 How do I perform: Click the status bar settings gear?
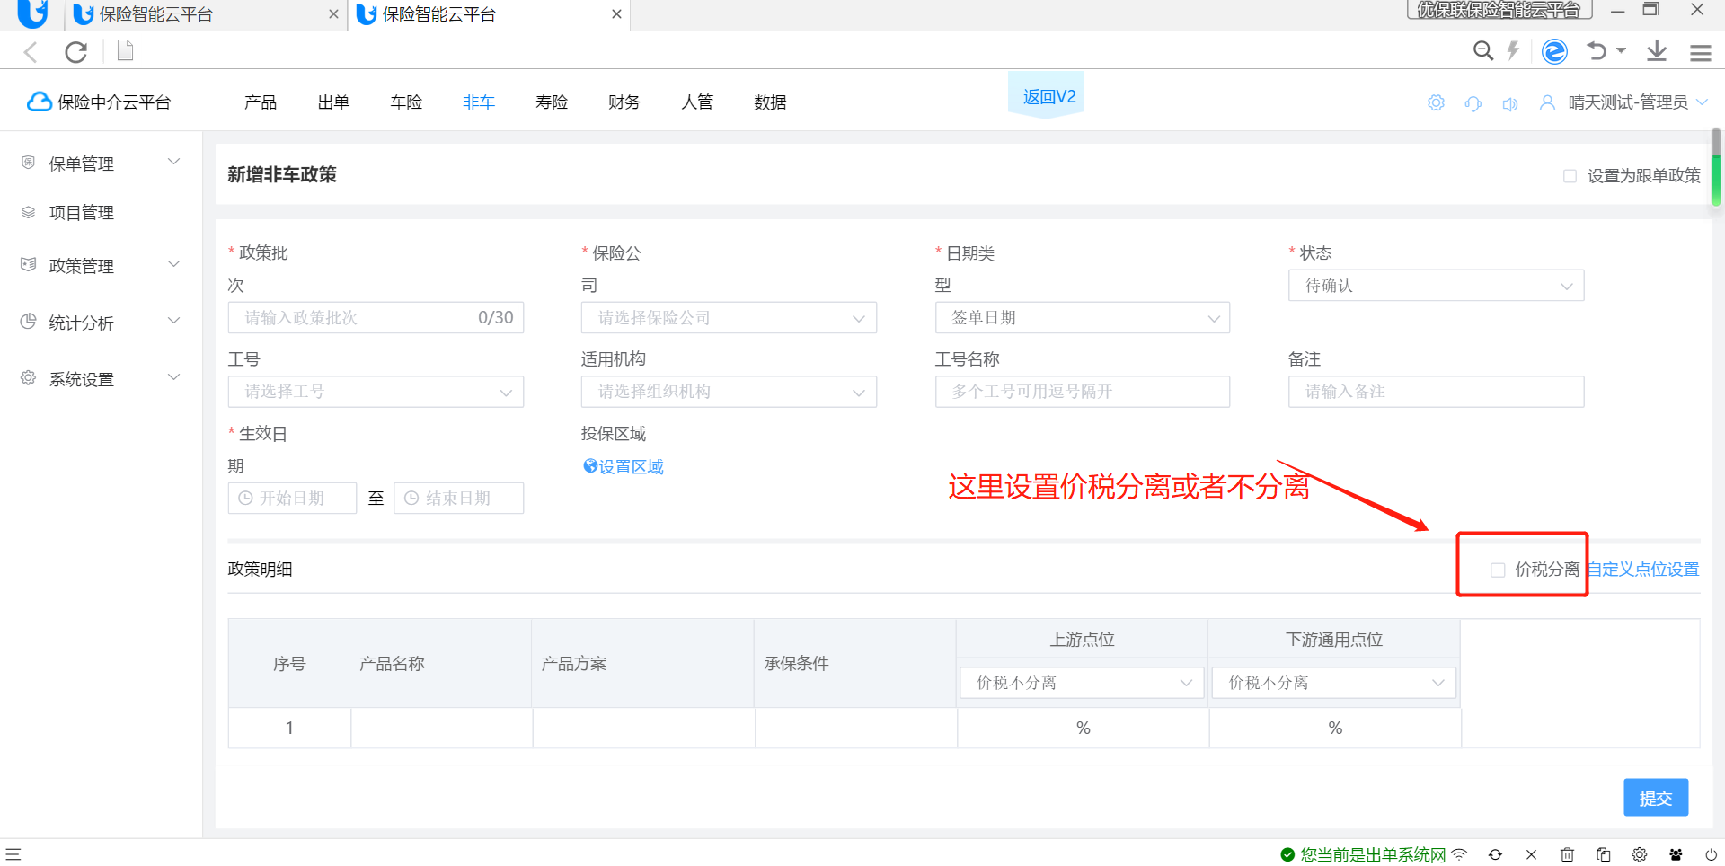click(x=1640, y=854)
